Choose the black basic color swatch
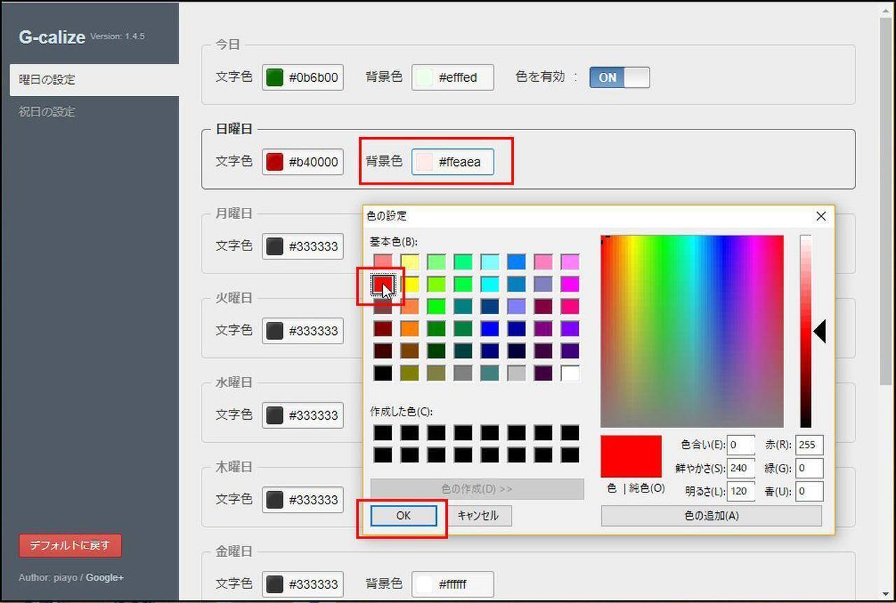This screenshot has height=603, width=896. [382, 373]
